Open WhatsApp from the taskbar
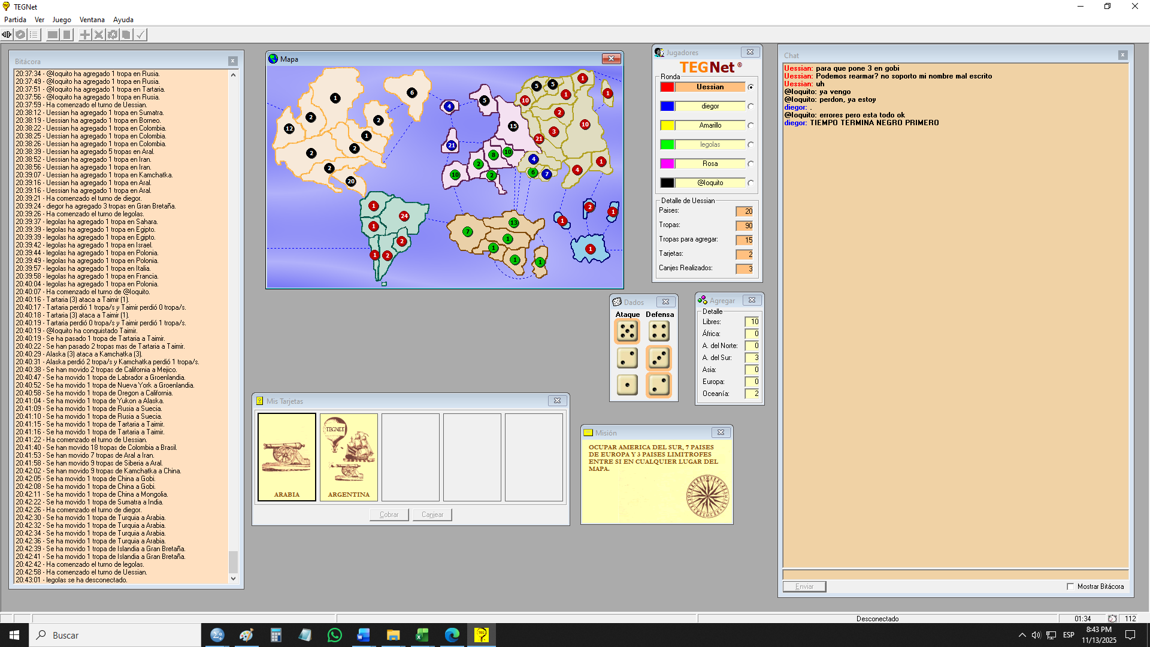 point(334,635)
